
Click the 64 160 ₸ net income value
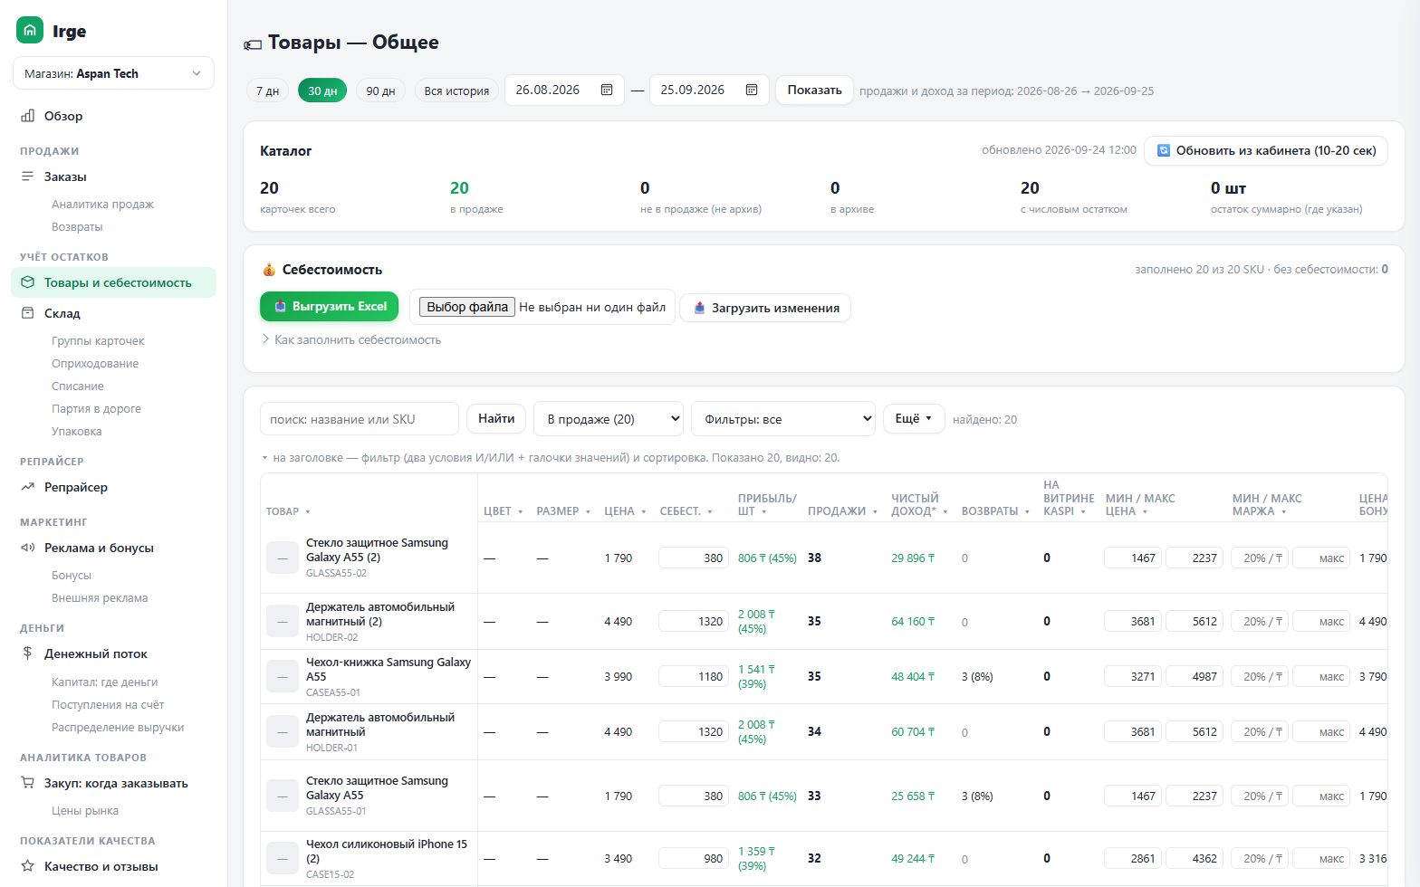(x=913, y=622)
